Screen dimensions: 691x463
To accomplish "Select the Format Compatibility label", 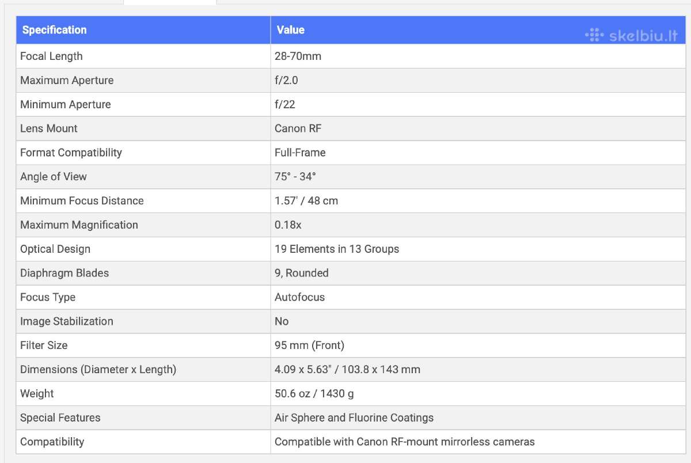I will click(71, 153).
